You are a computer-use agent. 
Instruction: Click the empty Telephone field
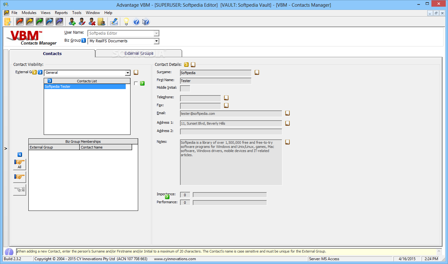pyautogui.click(x=200, y=98)
